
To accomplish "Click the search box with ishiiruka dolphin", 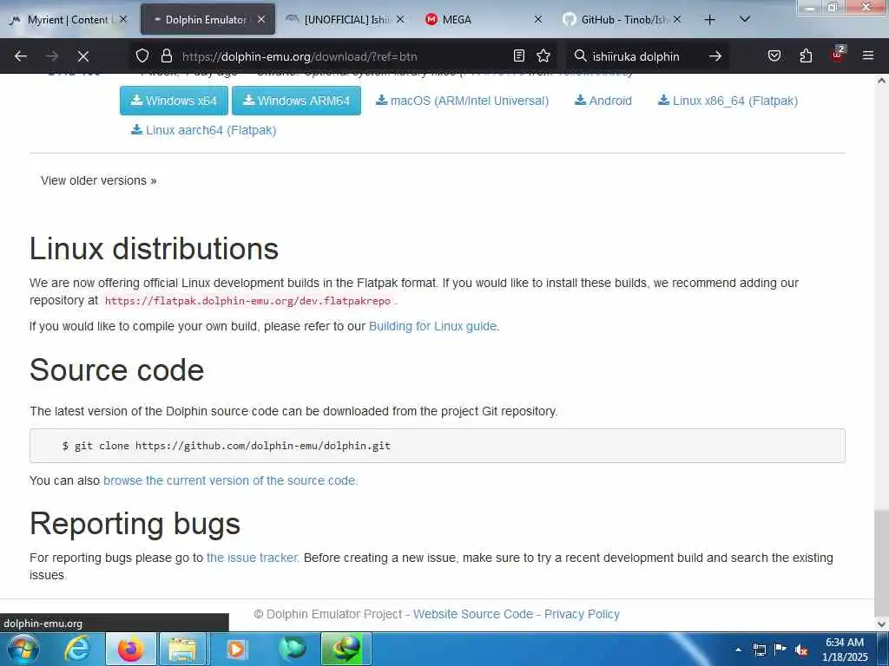I will (x=646, y=56).
